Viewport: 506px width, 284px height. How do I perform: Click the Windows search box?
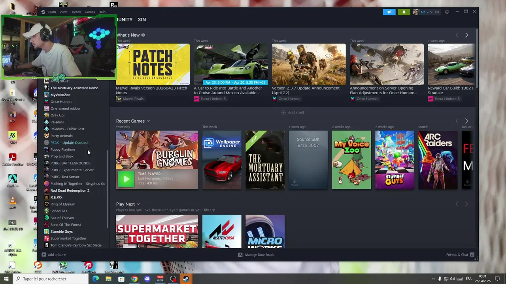click(x=51, y=279)
